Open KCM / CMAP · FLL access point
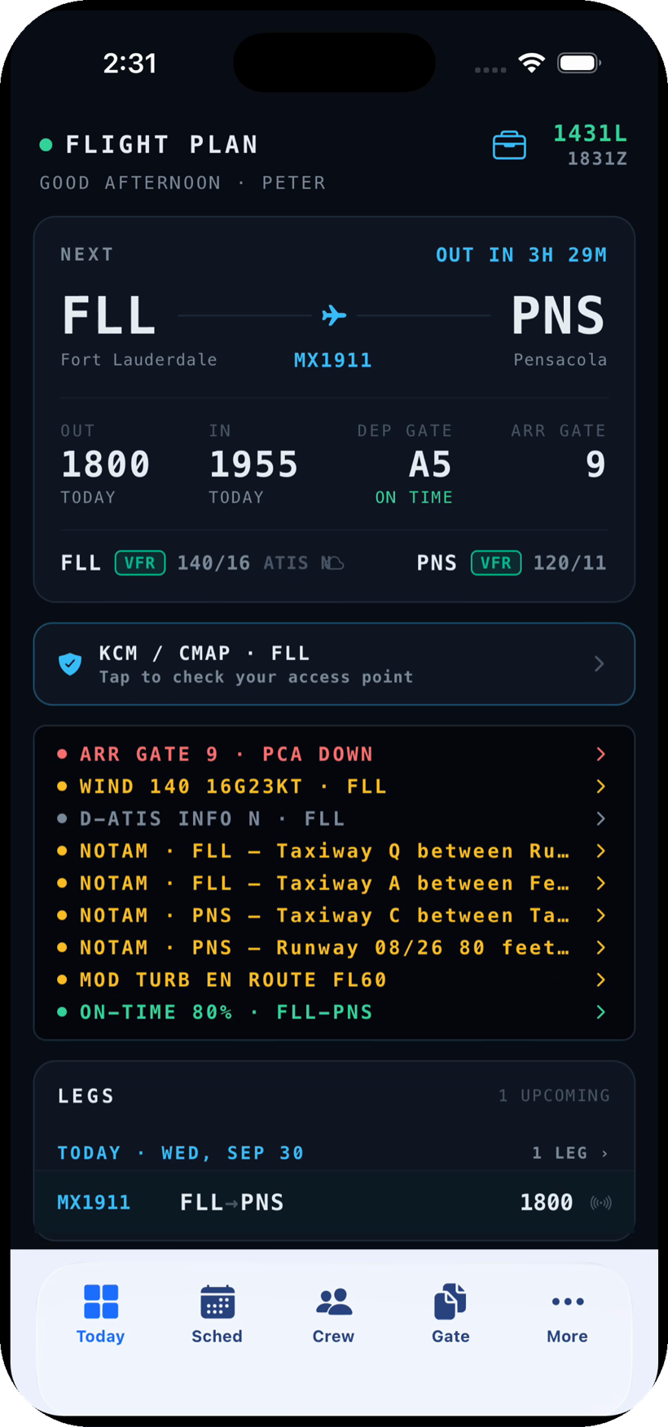Viewport: 668px width, 1427px height. [334, 664]
